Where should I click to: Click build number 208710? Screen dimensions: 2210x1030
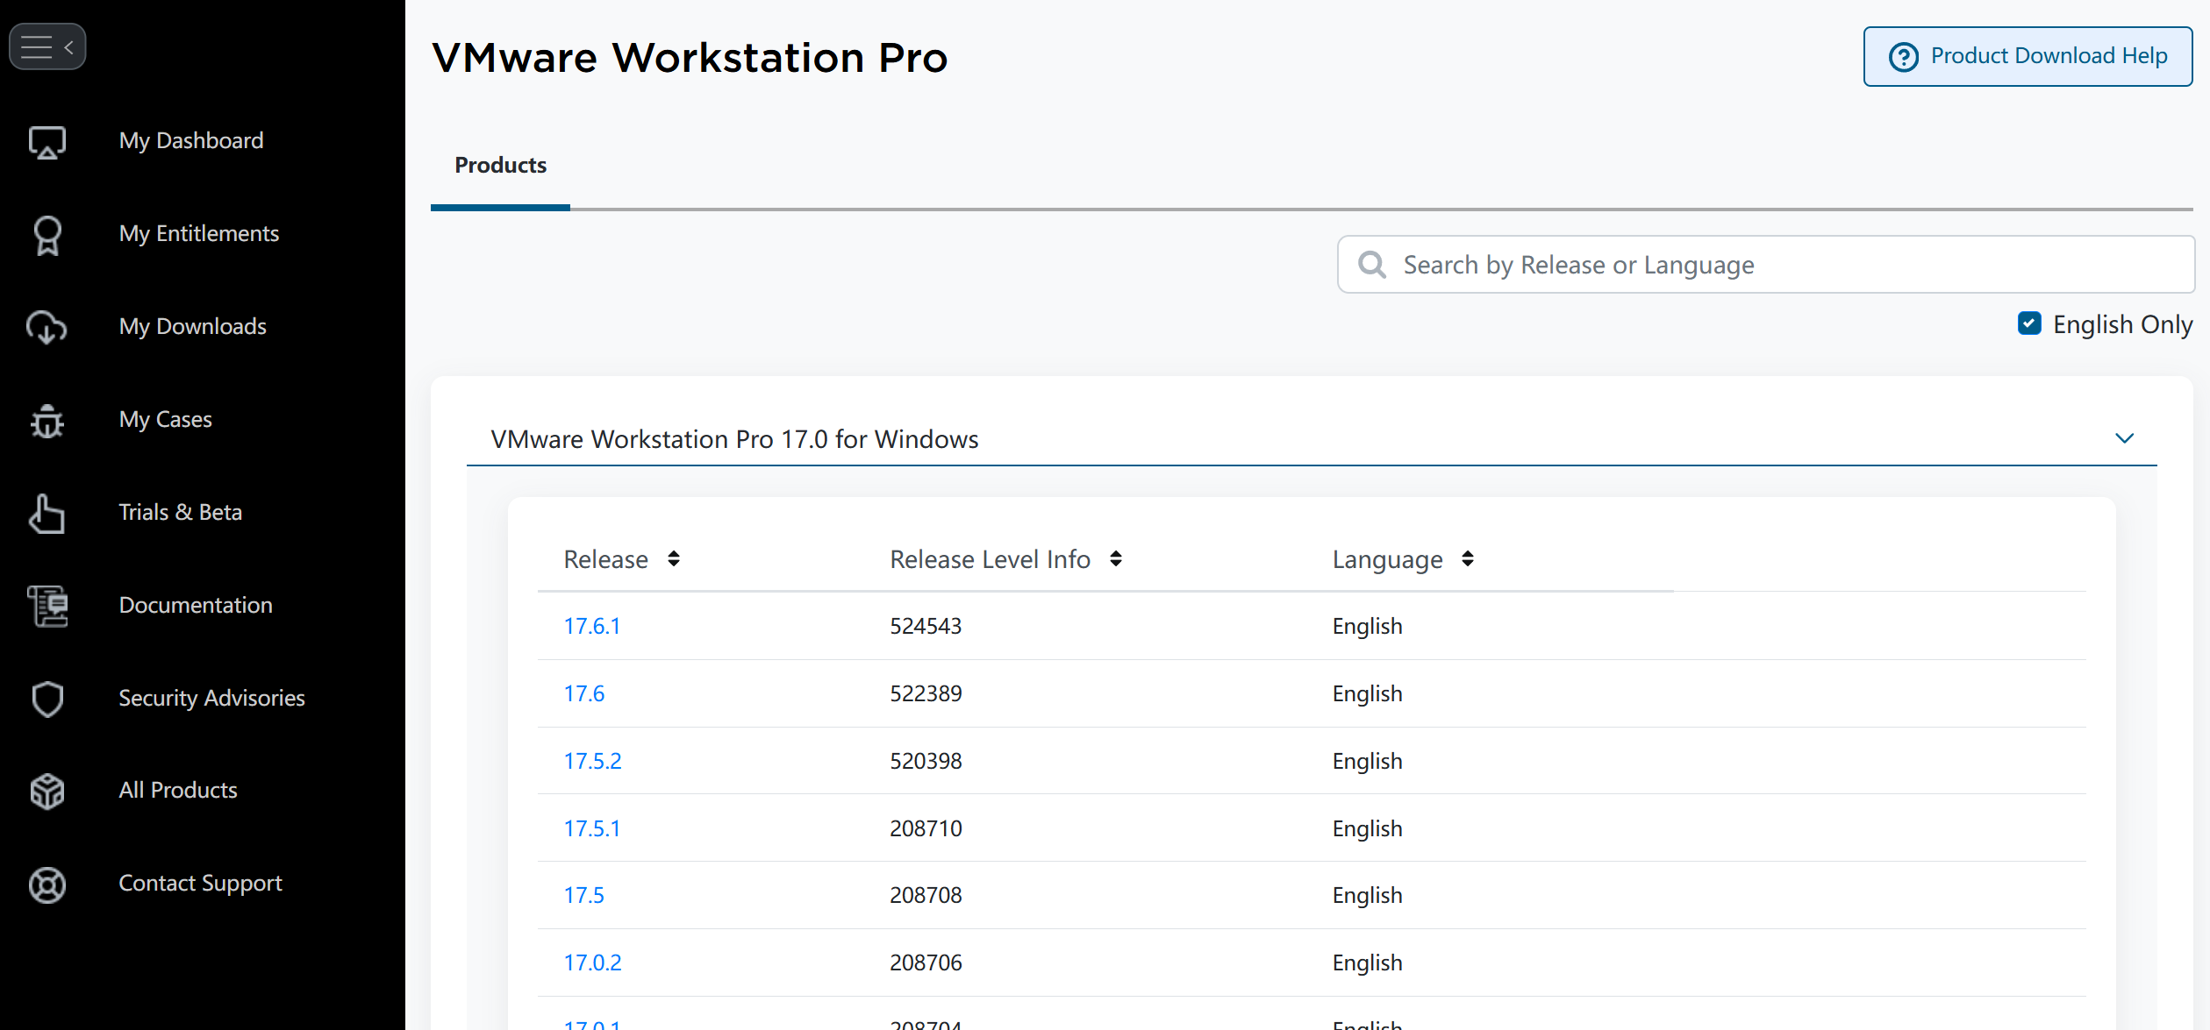coord(926,828)
